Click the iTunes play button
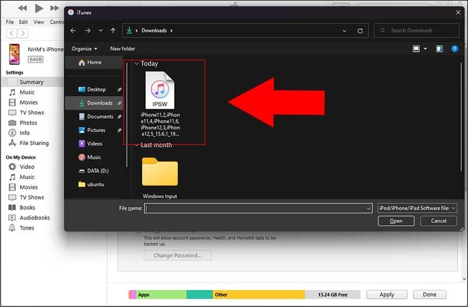 click(39, 8)
